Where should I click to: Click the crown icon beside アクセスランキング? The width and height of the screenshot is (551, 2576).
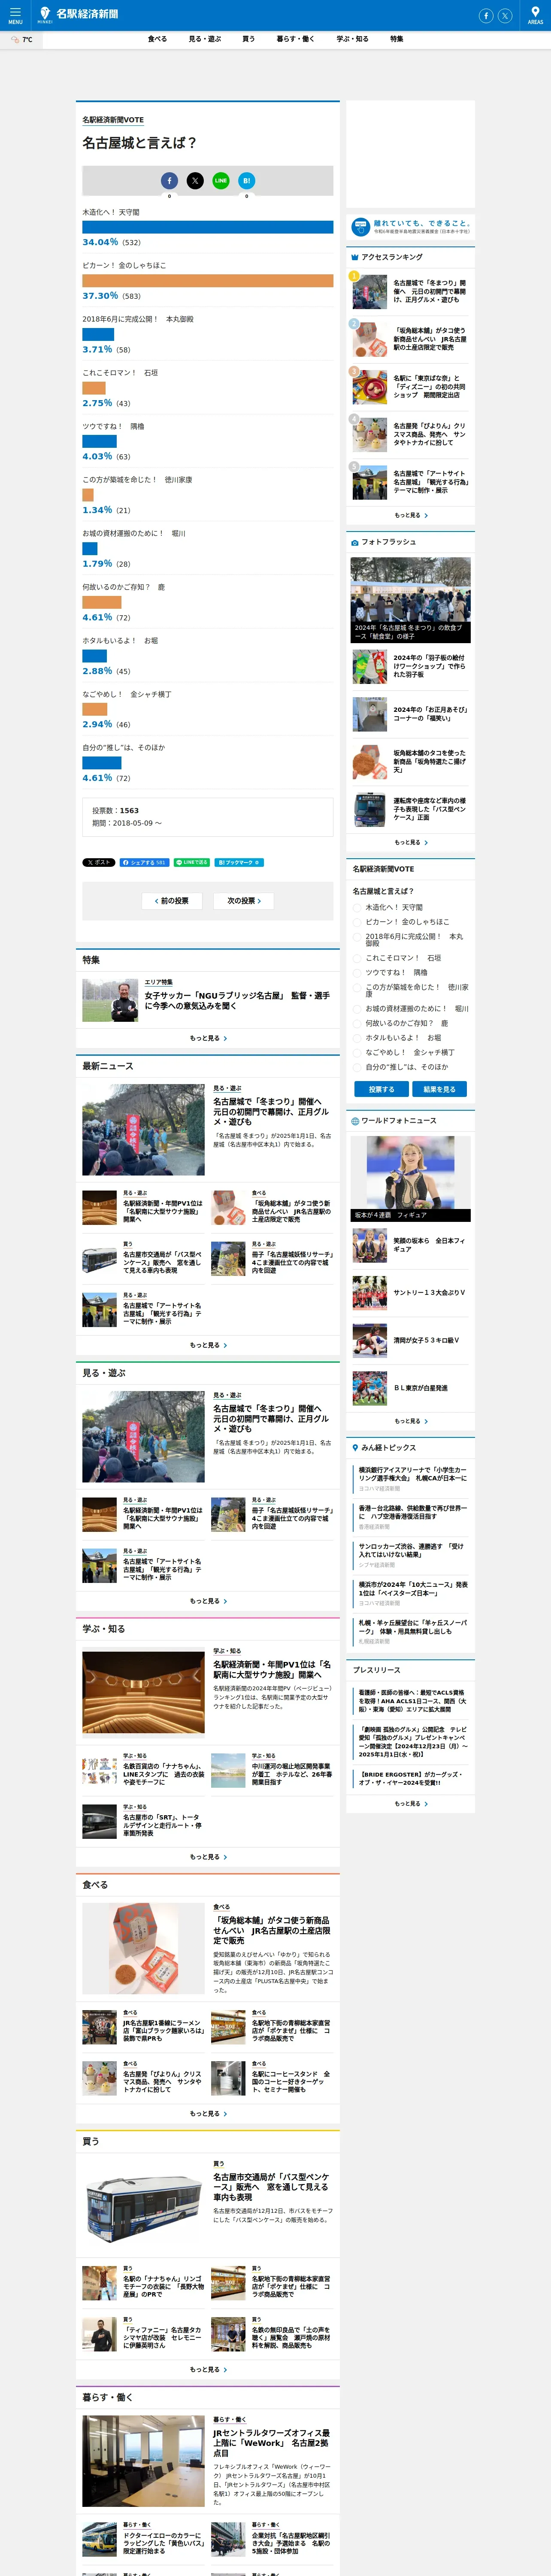pos(354,257)
